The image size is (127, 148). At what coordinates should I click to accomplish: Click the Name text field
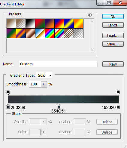point(58,64)
